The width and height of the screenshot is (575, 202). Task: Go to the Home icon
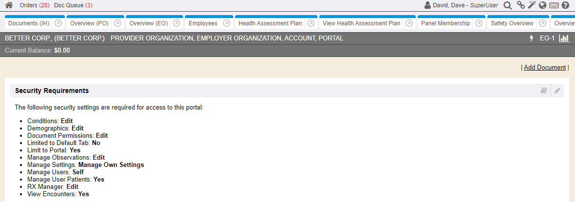[9, 5]
